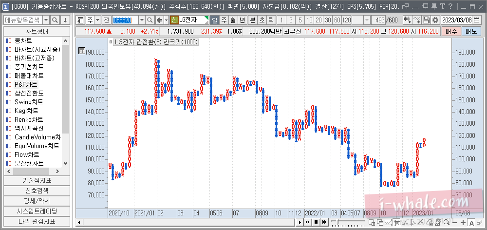The height and width of the screenshot is (230, 487).
Task: Select 삼선전환도 in the chart type list
Action: (29, 93)
